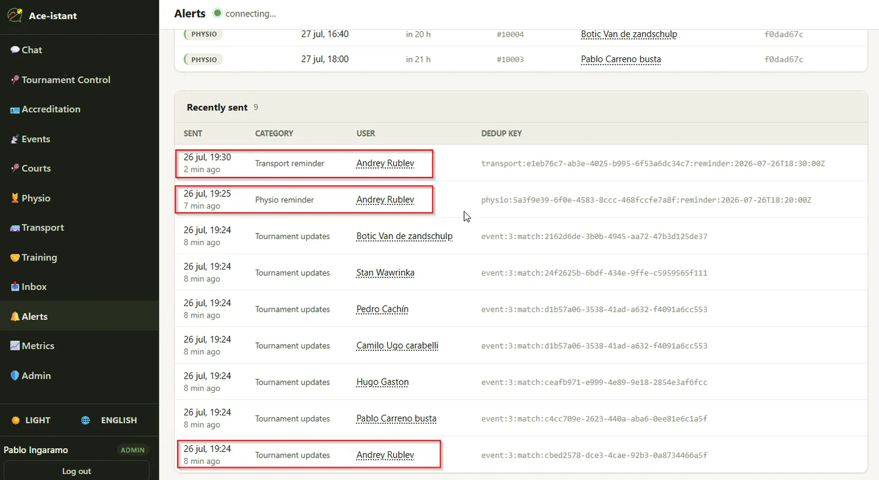This screenshot has width=879, height=480.
Task: Click the Transport bus icon
Action: click(15, 228)
